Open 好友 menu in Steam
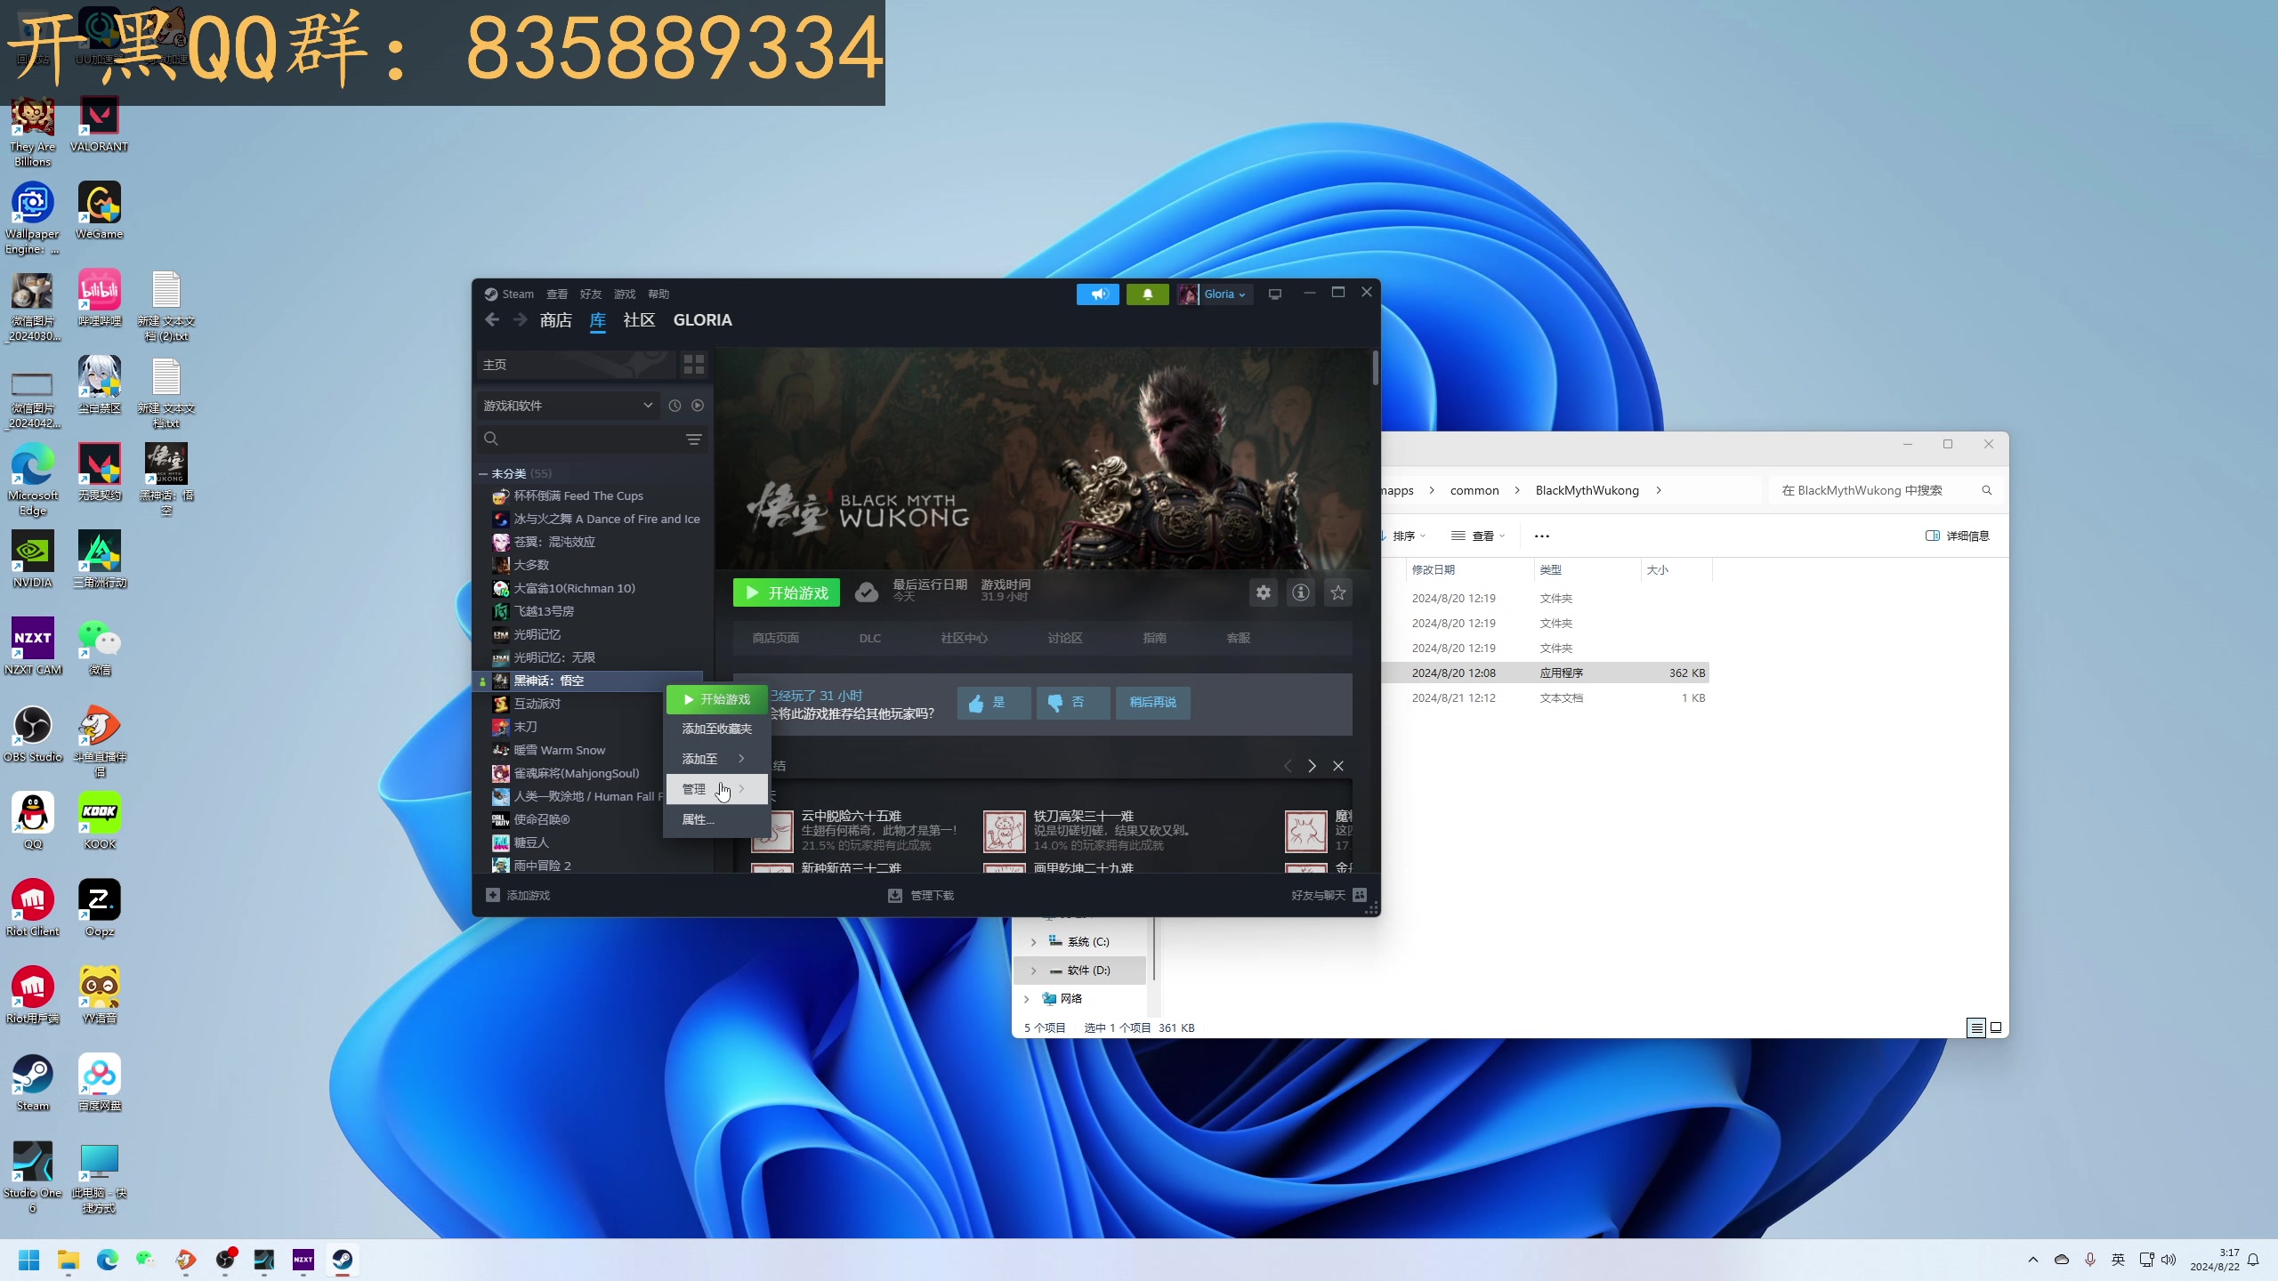Viewport: 2278px width, 1281px height. point(591,294)
